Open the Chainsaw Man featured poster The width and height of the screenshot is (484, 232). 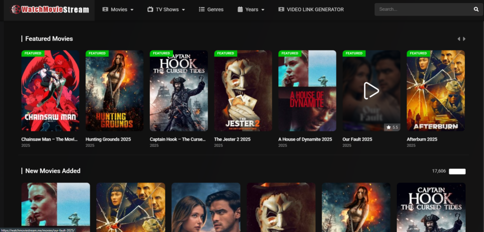pyautogui.click(x=50, y=91)
